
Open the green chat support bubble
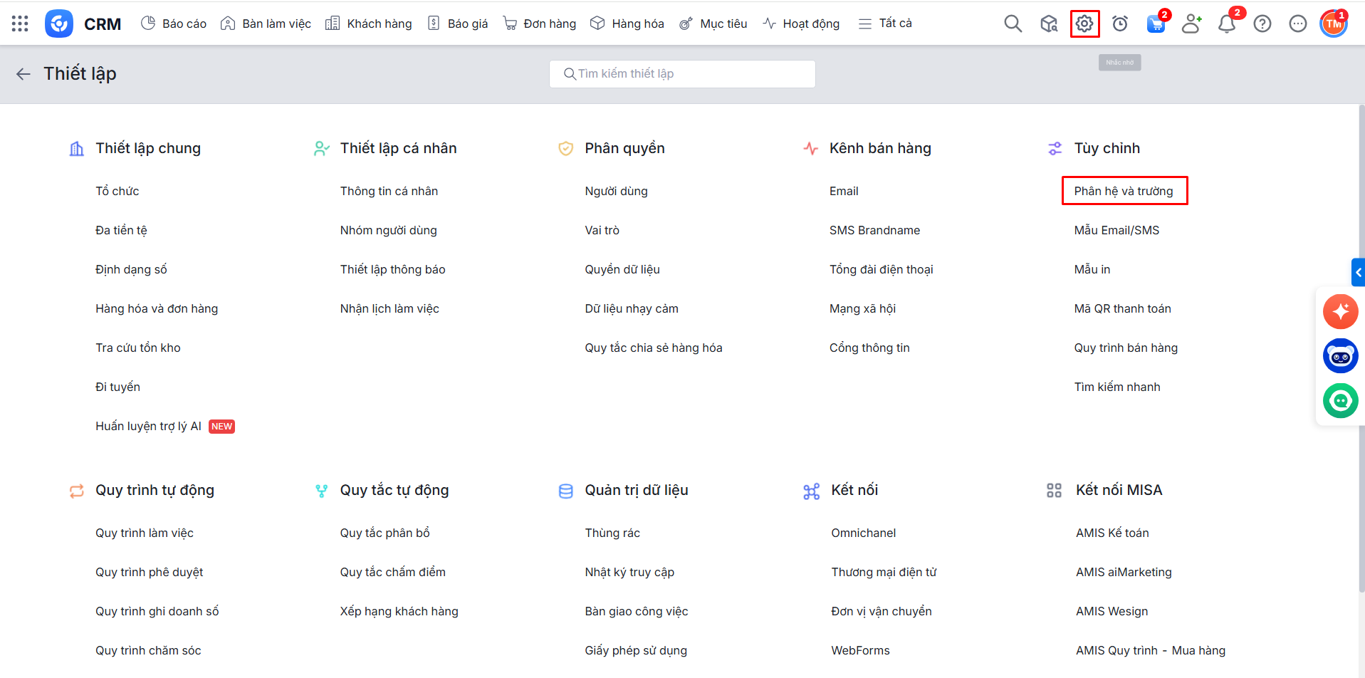pos(1340,401)
